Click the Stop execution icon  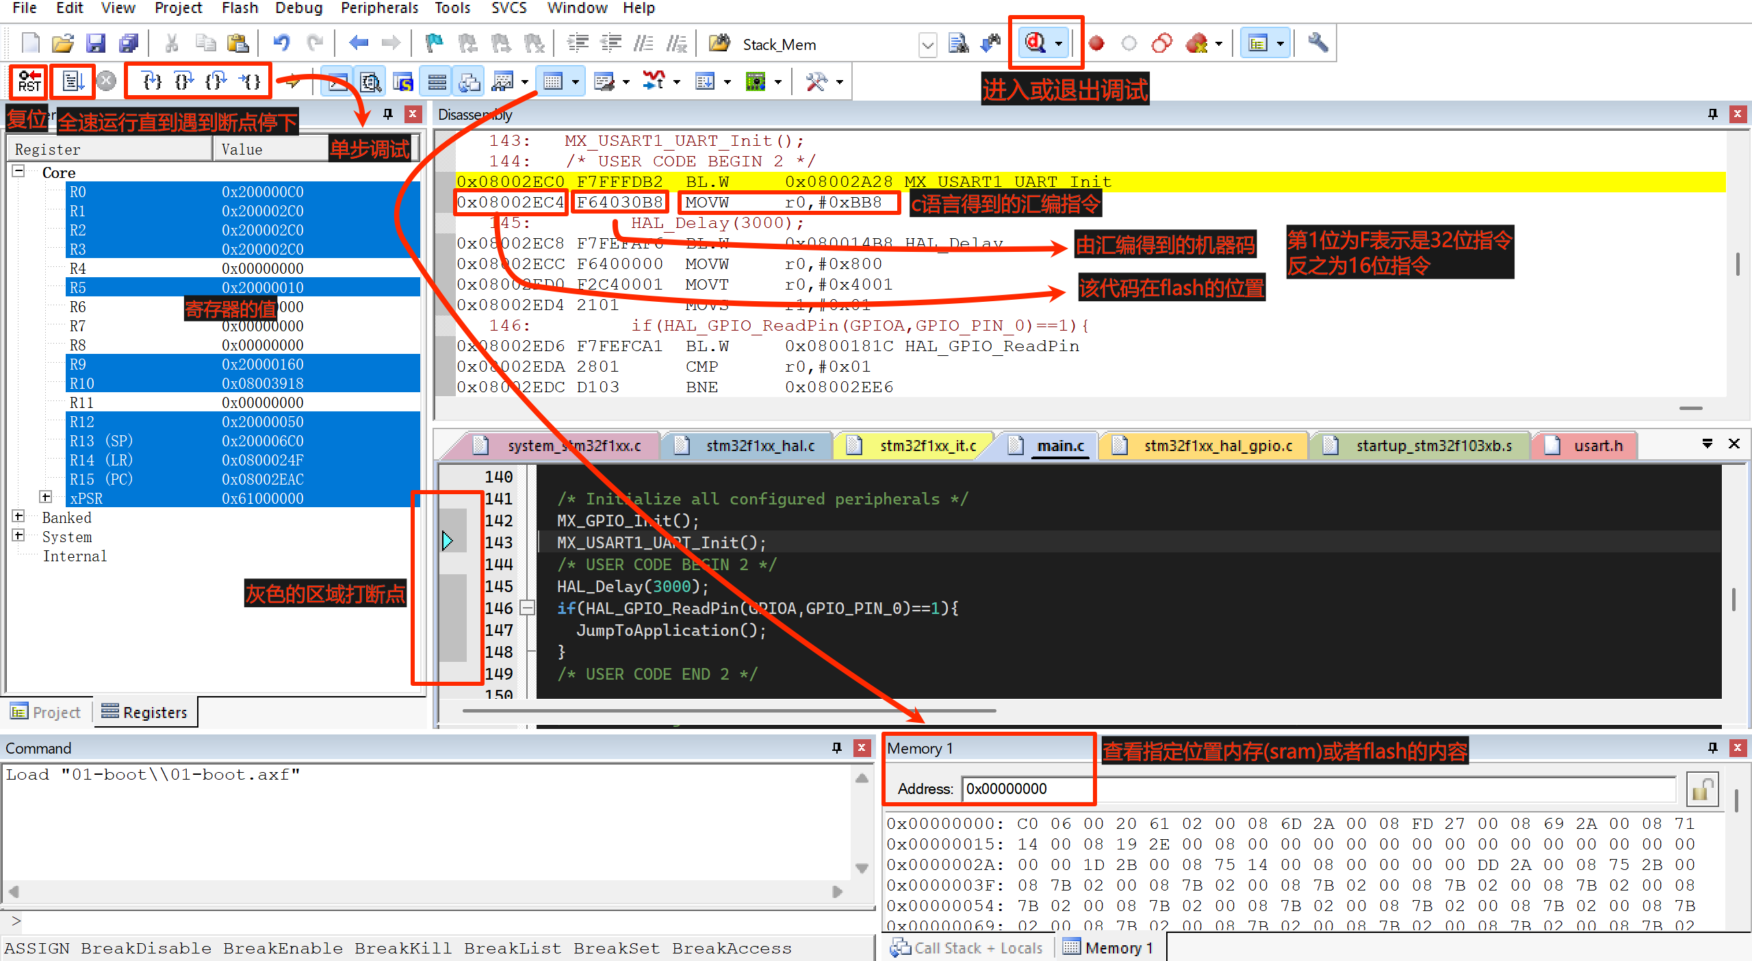pos(106,81)
